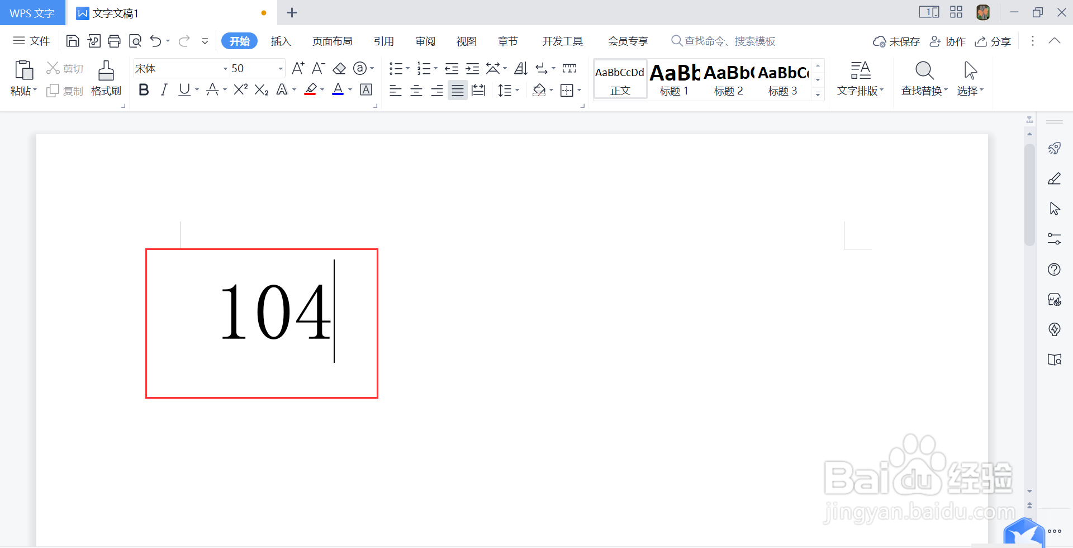Open a new document tab with plus
The image size is (1073, 548).
[x=292, y=12]
